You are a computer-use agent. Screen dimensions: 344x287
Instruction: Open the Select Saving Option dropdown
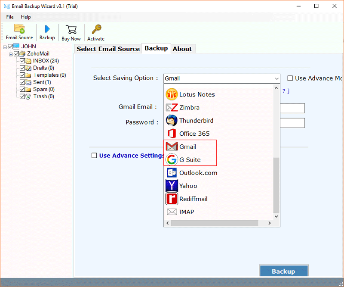[x=222, y=78]
